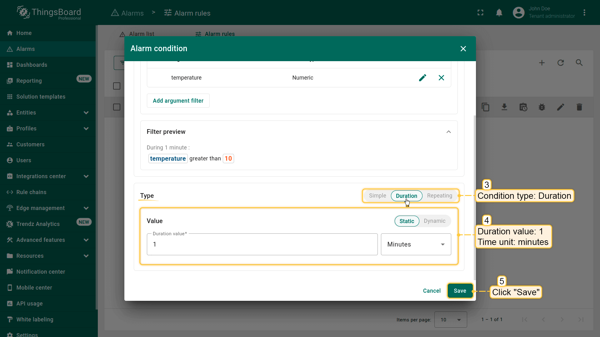Click the user account avatar icon
600x337 pixels.
point(518,13)
